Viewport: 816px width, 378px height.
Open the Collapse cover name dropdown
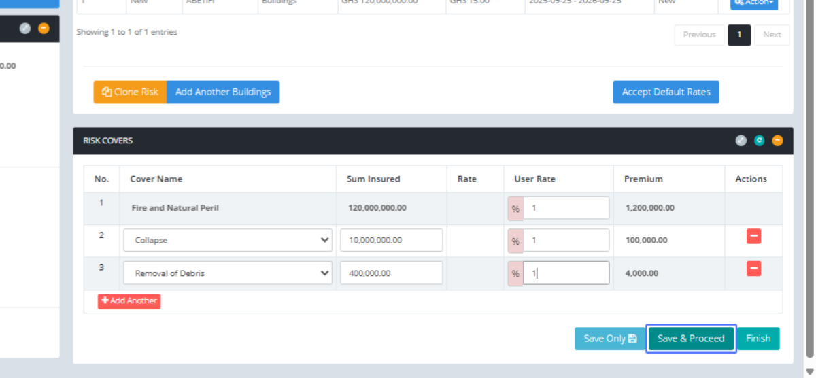[227, 240]
